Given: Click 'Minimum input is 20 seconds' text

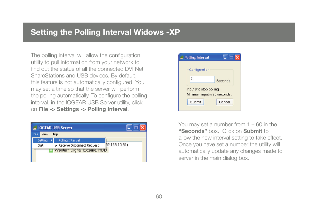Looking at the screenshot, I should (x=209, y=94).
